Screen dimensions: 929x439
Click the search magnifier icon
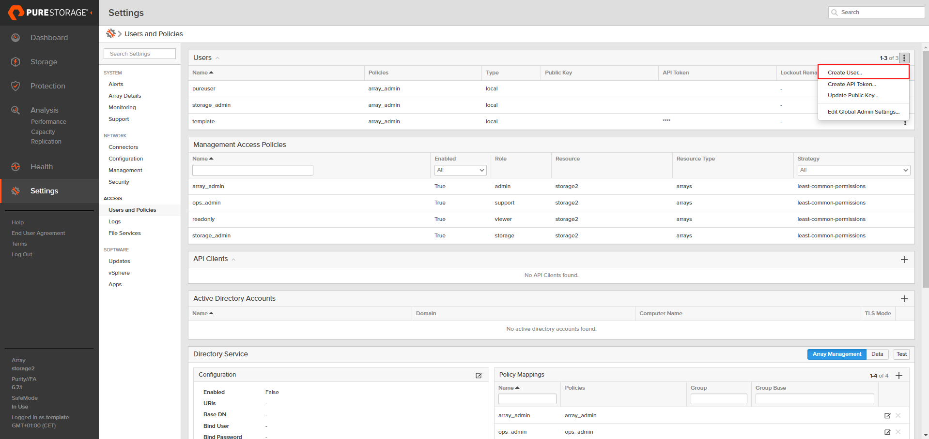pos(835,13)
